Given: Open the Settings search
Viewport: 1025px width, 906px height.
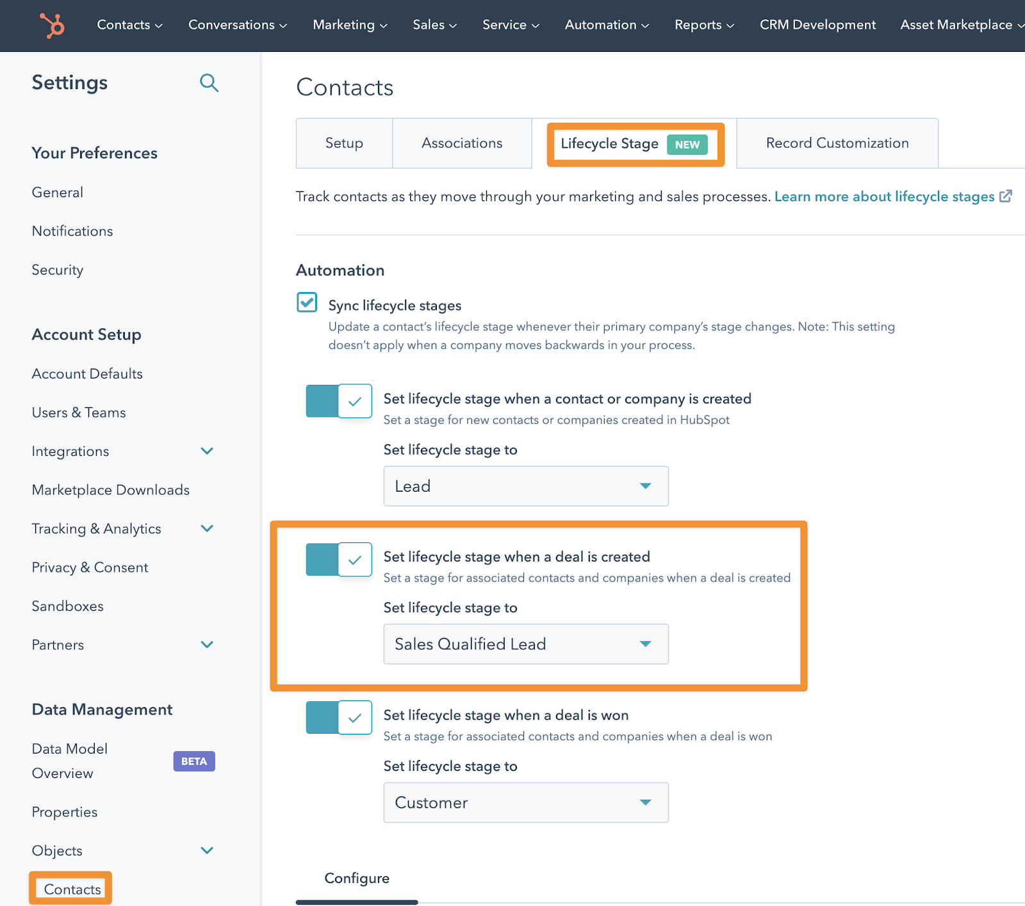Looking at the screenshot, I should (209, 83).
